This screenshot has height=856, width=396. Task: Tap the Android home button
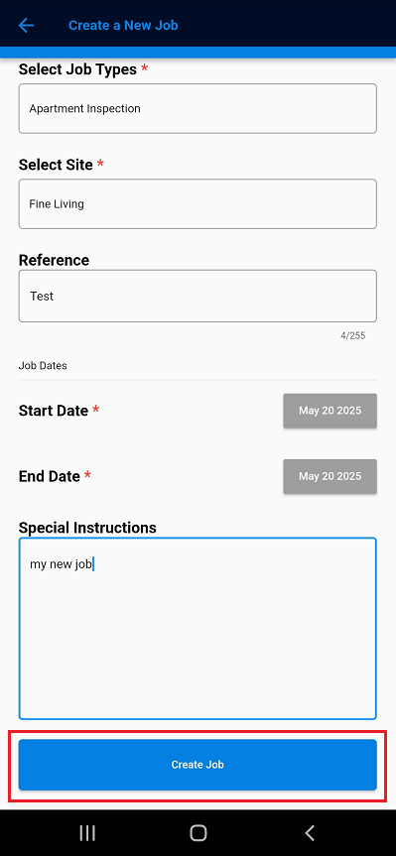(x=198, y=832)
